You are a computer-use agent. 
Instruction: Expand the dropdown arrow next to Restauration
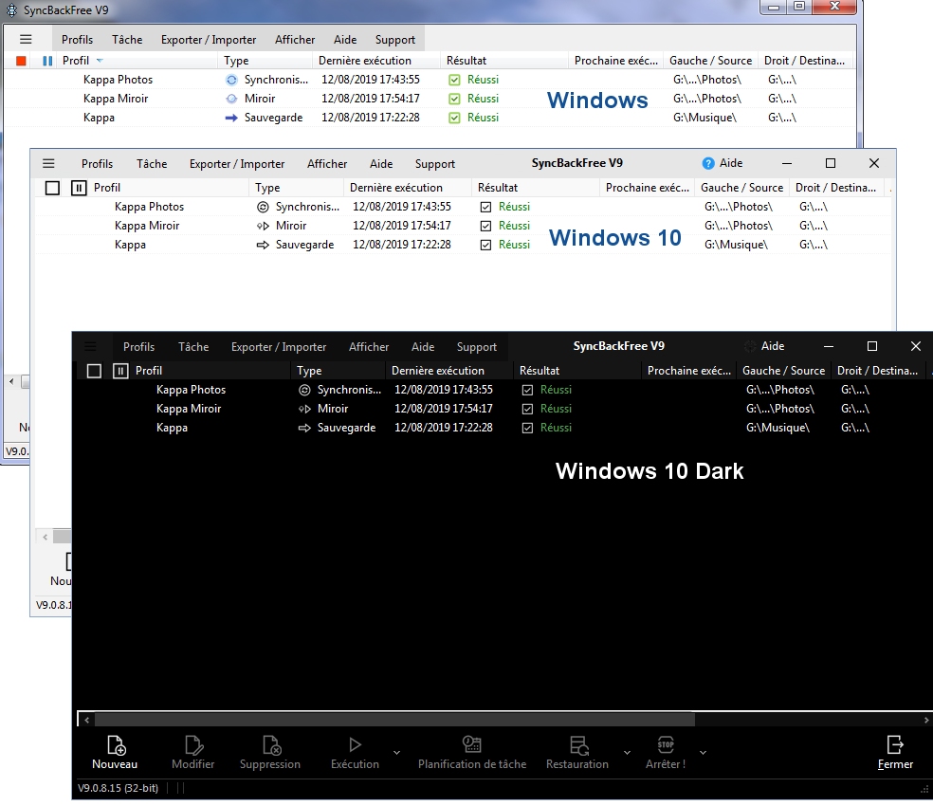click(627, 753)
